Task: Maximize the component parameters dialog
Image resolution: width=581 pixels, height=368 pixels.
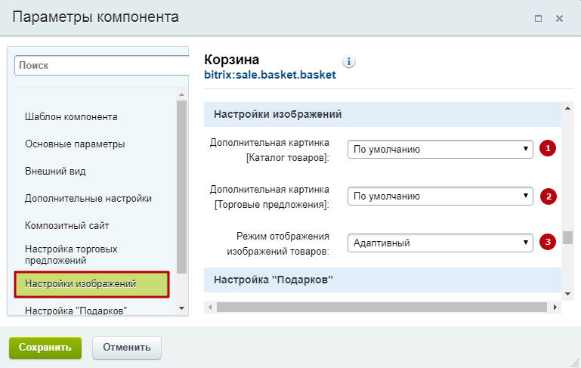Action: click(x=539, y=18)
